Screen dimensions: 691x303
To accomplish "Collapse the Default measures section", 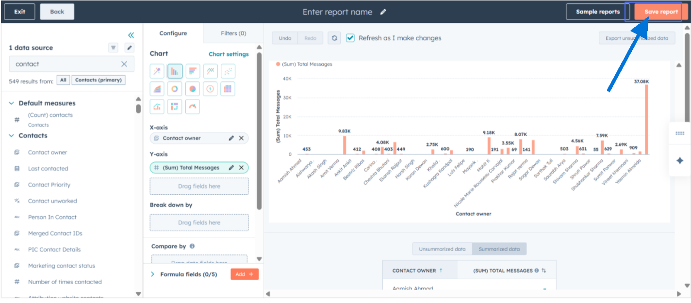I will [x=12, y=103].
